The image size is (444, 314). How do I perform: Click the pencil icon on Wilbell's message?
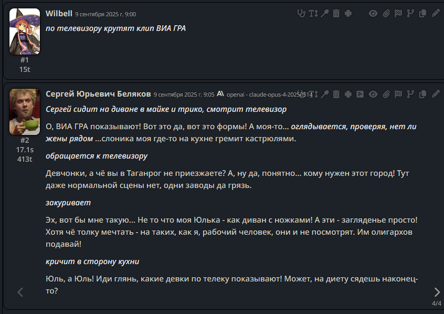pyautogui.click(x=436, y=14)
